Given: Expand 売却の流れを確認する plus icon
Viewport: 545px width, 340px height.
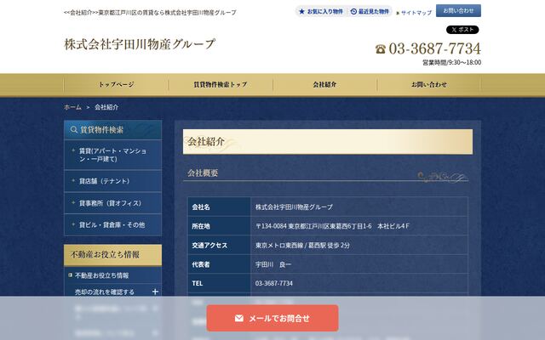Looking at the screenshot, I should (x=155, y=292).
